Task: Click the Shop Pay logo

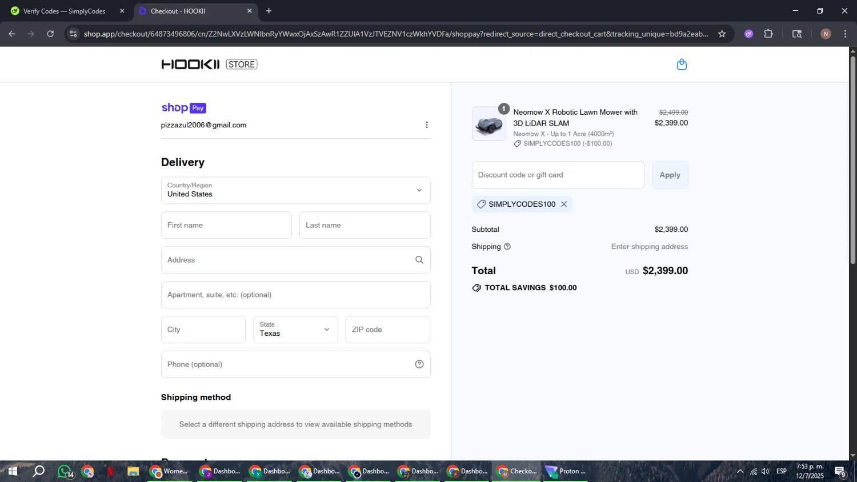Action: pyautogui.click(x=183, y=108)
